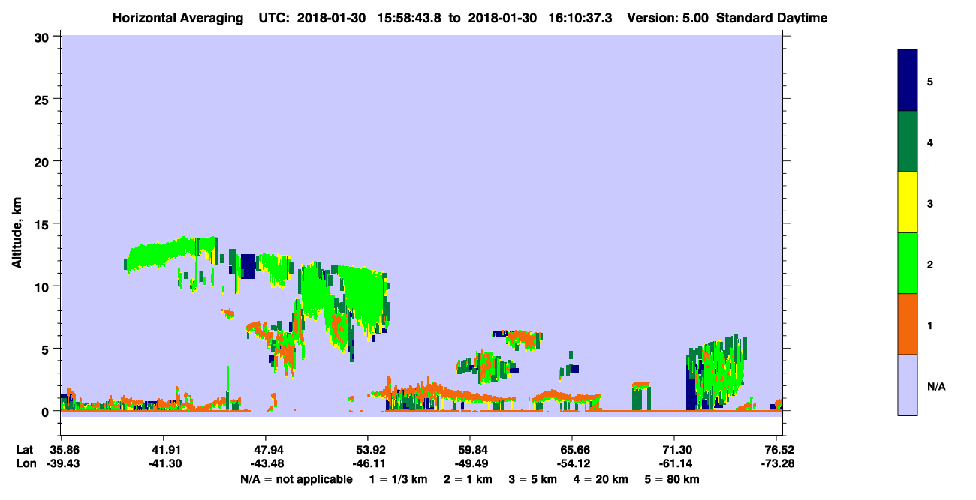The height and width of the screenshot is (500, 976).
Task: Click the dark green color bar segment for 4
Action: pos(908,142)
